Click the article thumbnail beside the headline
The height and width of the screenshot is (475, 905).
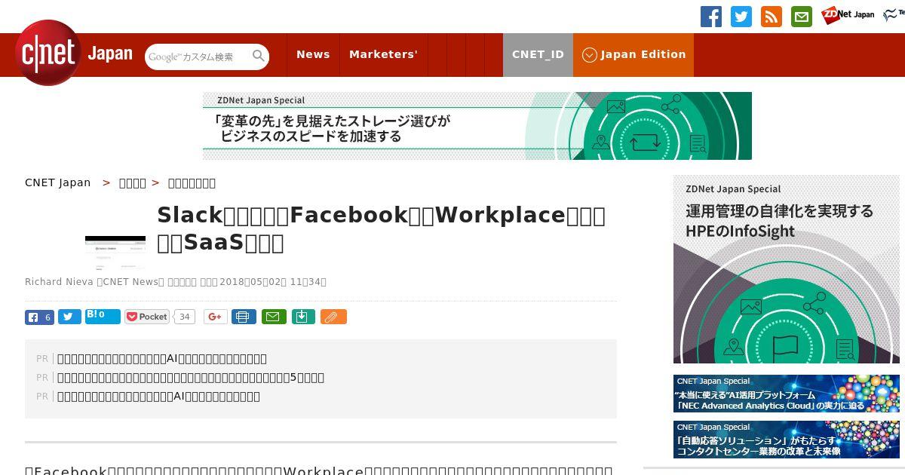click(x=115, y=253)
